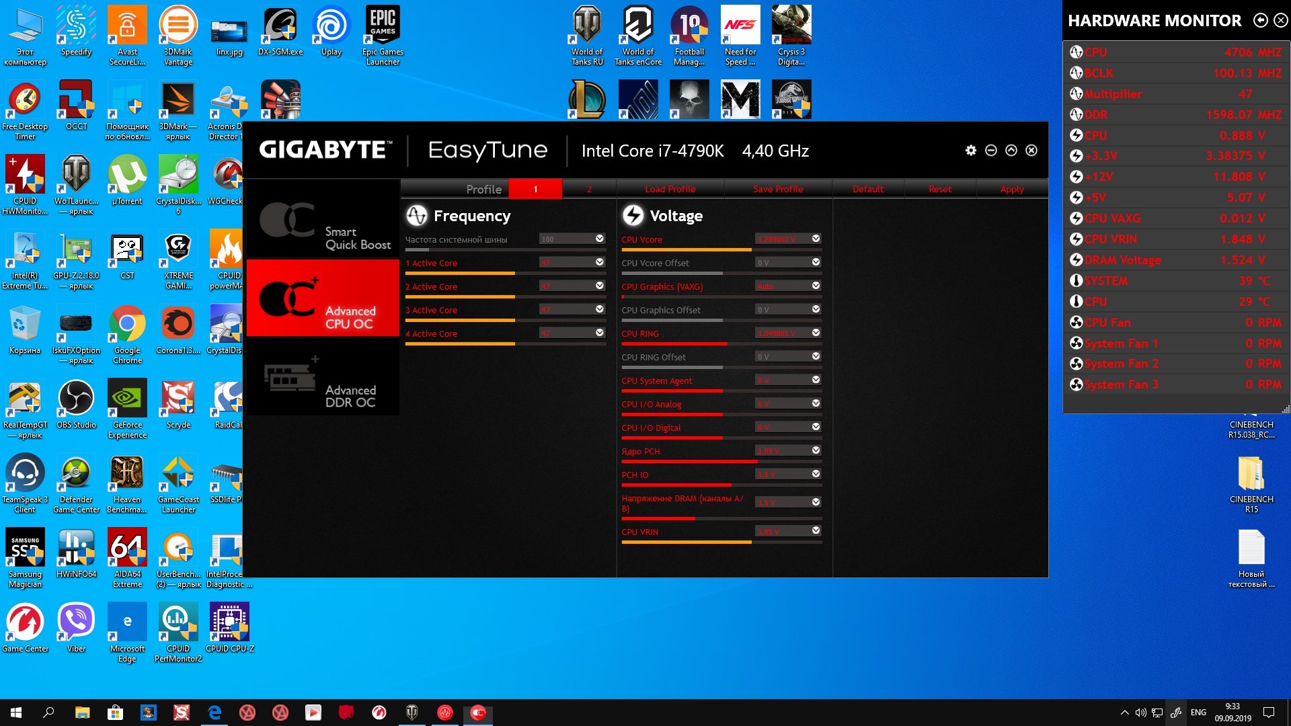The width and height of the screenshot is (1291, 726).
Task: Select Smart Quick Boost mode
Action: pos(323,220)
